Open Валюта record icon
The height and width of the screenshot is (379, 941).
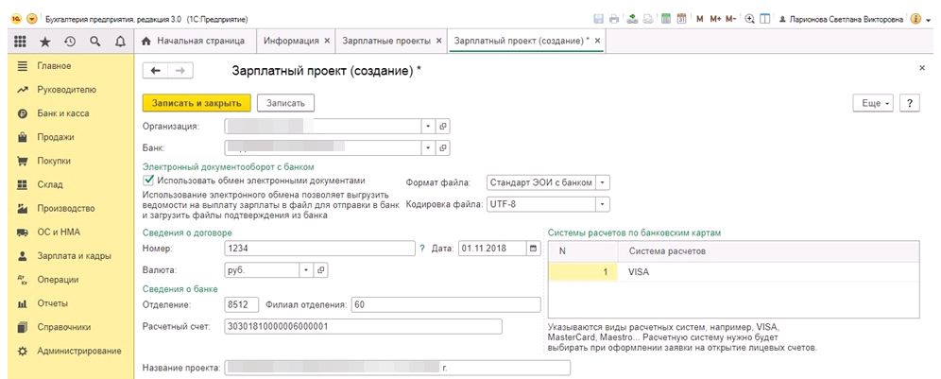(x=321, y=270)
